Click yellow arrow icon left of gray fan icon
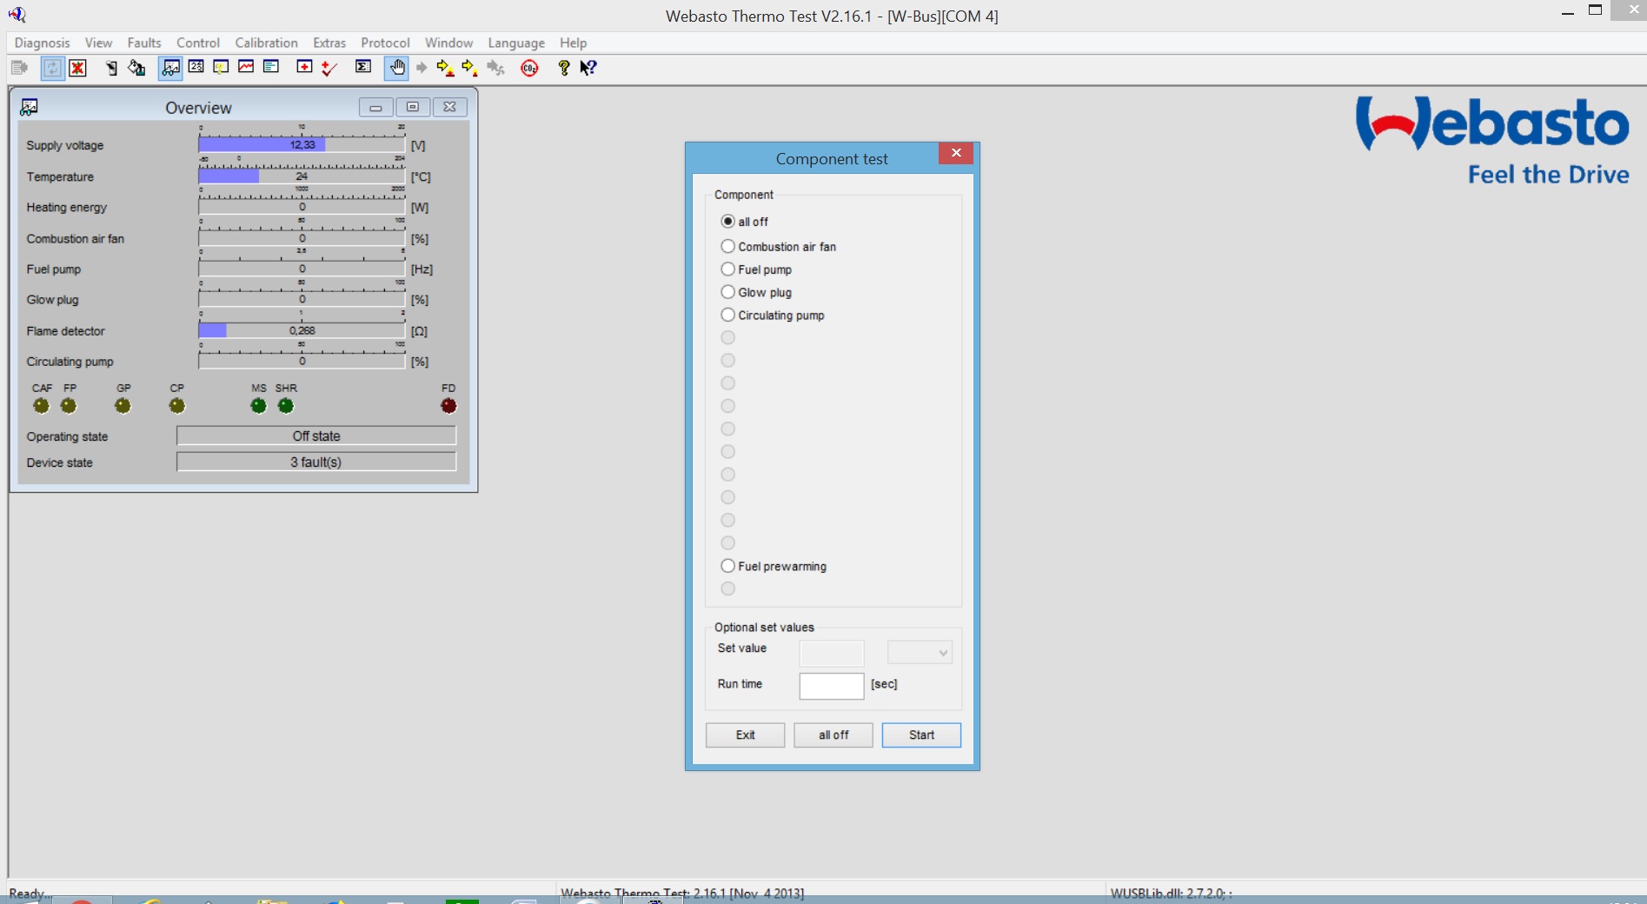The height and width of the screenshot is (904, 1647). click(x=470, y=68)
